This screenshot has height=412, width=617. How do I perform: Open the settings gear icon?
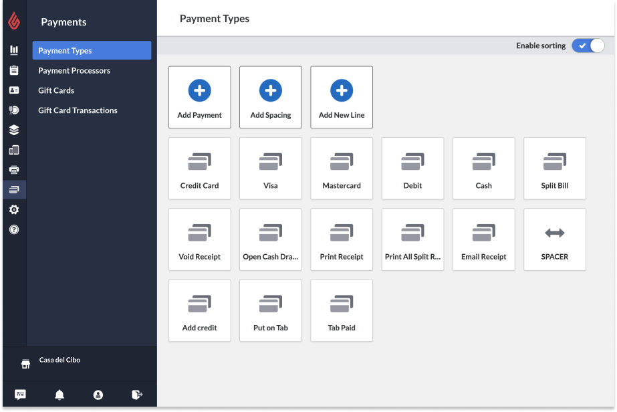click(x=14, y=209)
